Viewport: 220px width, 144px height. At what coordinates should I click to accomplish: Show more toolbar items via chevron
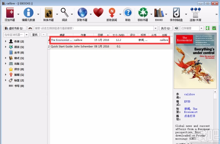[217, 14]
